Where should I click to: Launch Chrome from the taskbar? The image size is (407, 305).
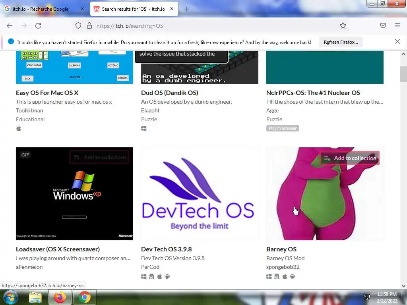click(84, 297)
